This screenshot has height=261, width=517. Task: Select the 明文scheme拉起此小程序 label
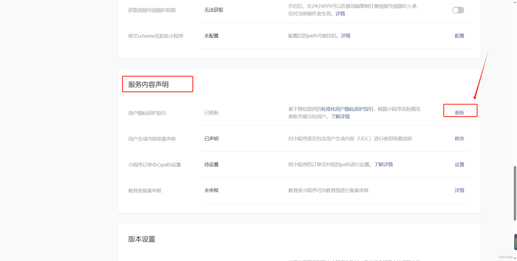point(156,36)
